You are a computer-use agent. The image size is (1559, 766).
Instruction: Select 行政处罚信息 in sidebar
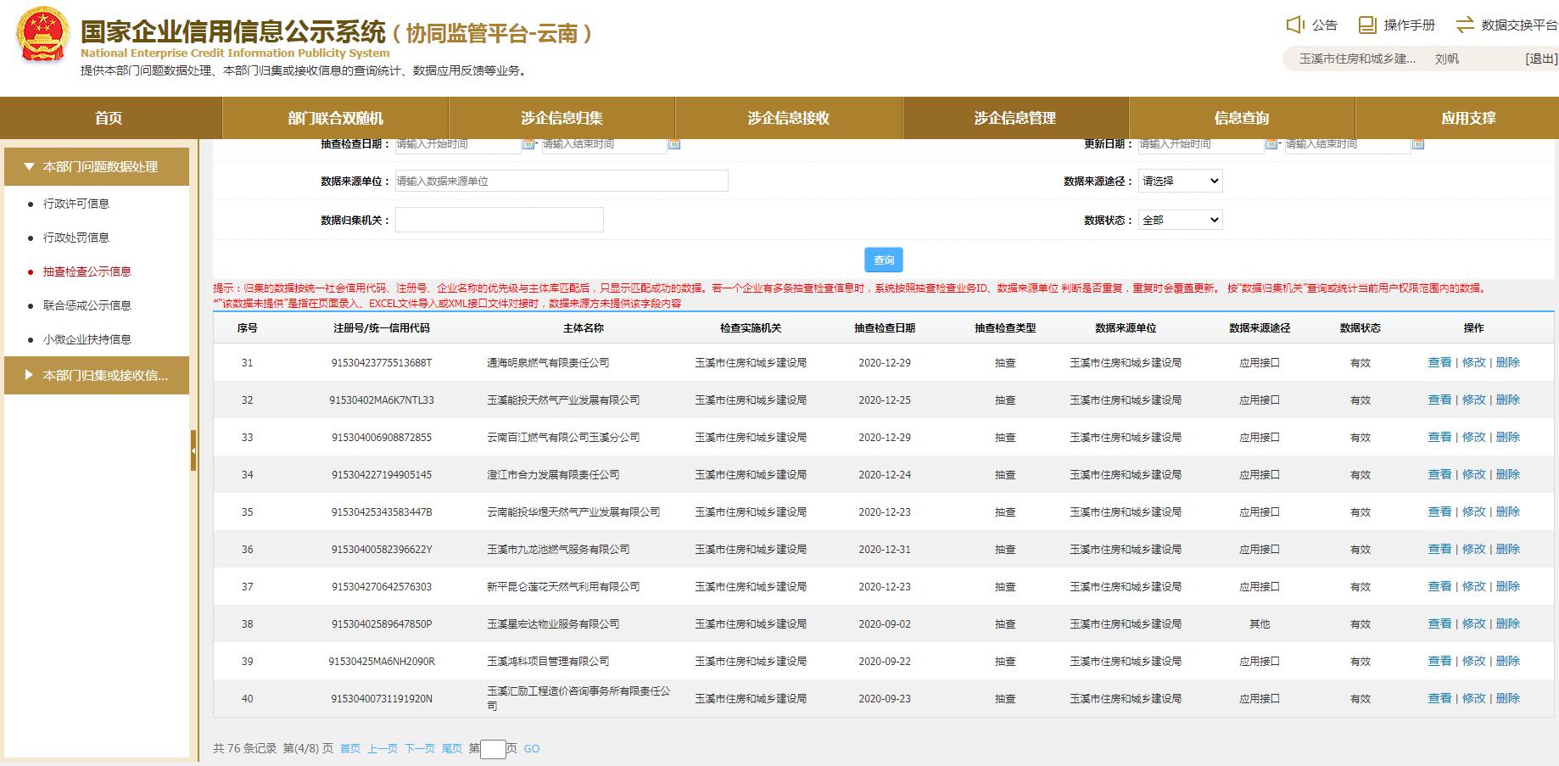(76, 238)
